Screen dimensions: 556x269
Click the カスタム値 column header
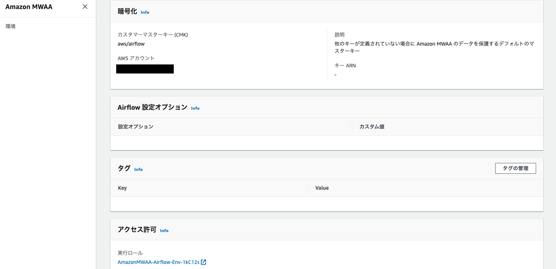click(371, 126)
